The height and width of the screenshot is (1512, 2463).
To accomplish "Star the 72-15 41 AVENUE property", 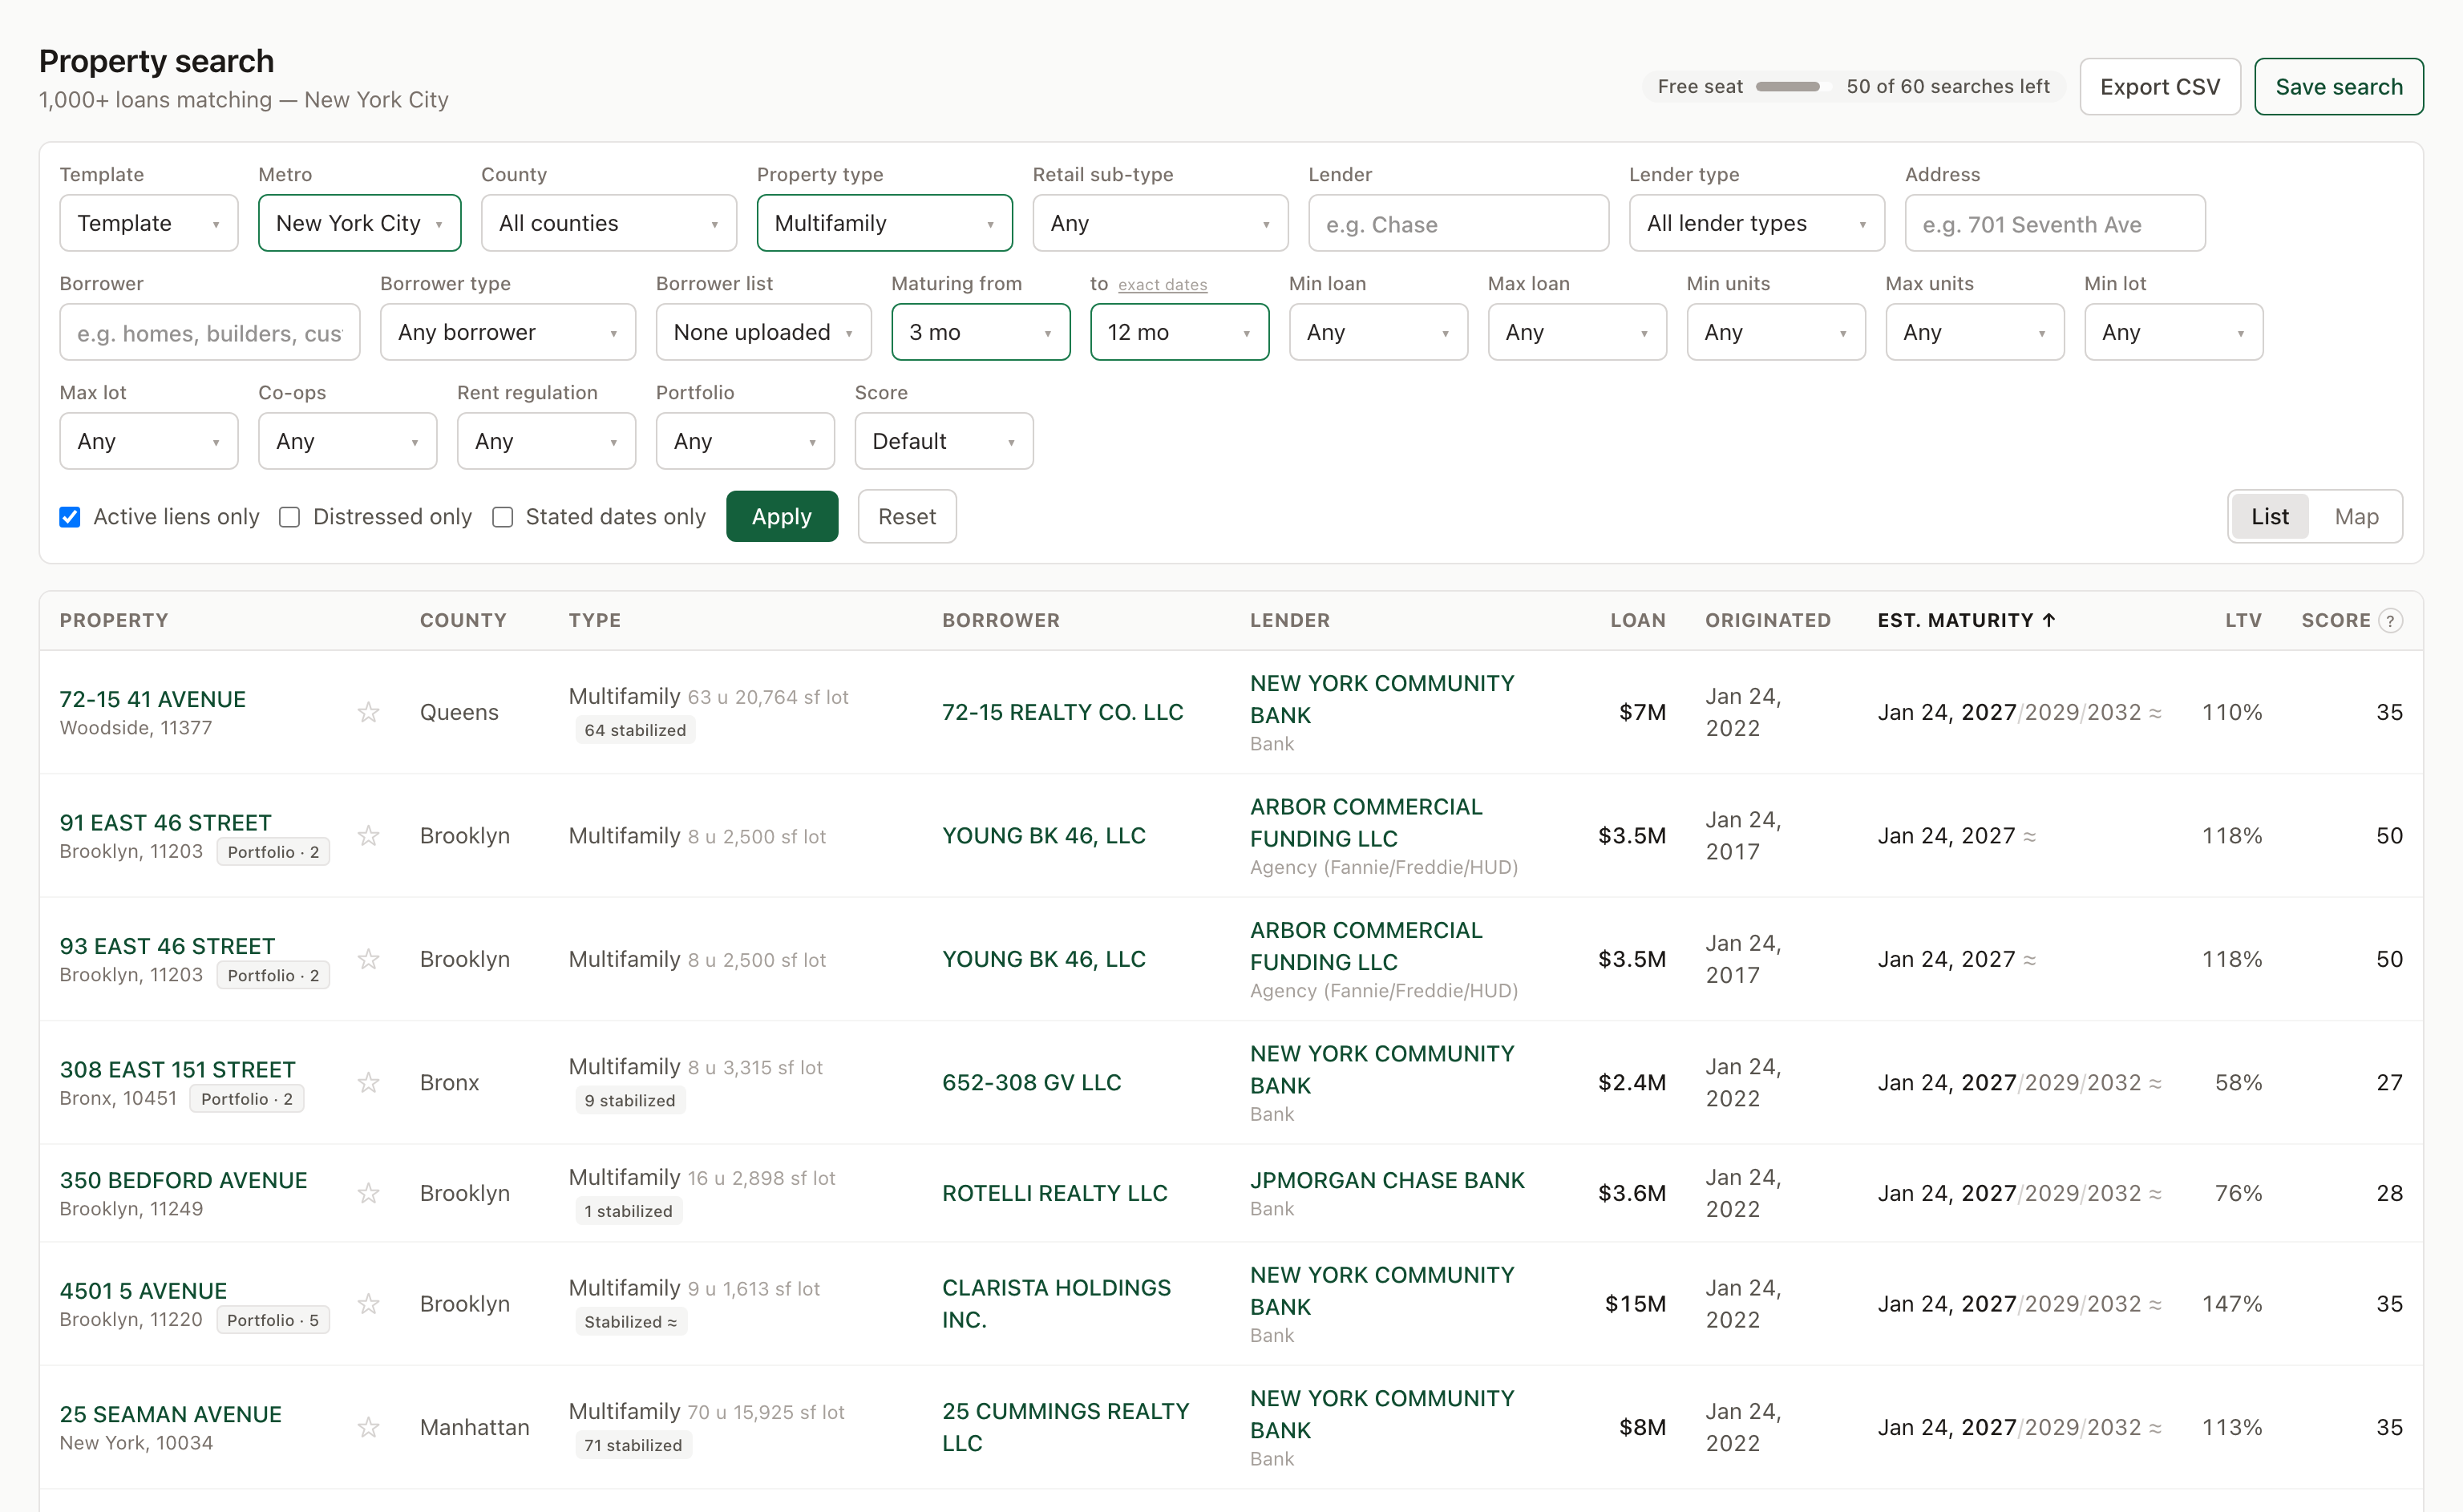I will [x=368, y=712].
